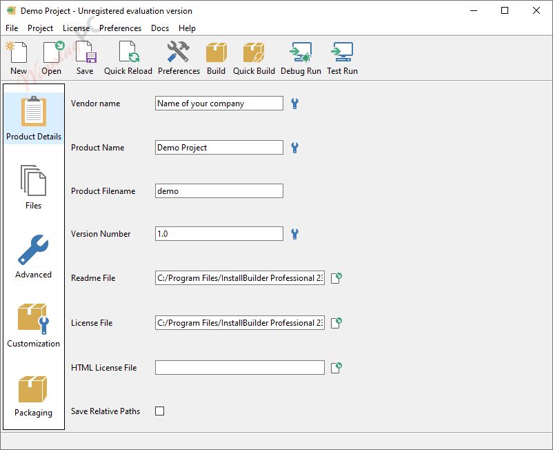Image resolution: width=553 pixels, height=450 pixels.
Task: Focus the Product Filename field
Action: [219, 190]
